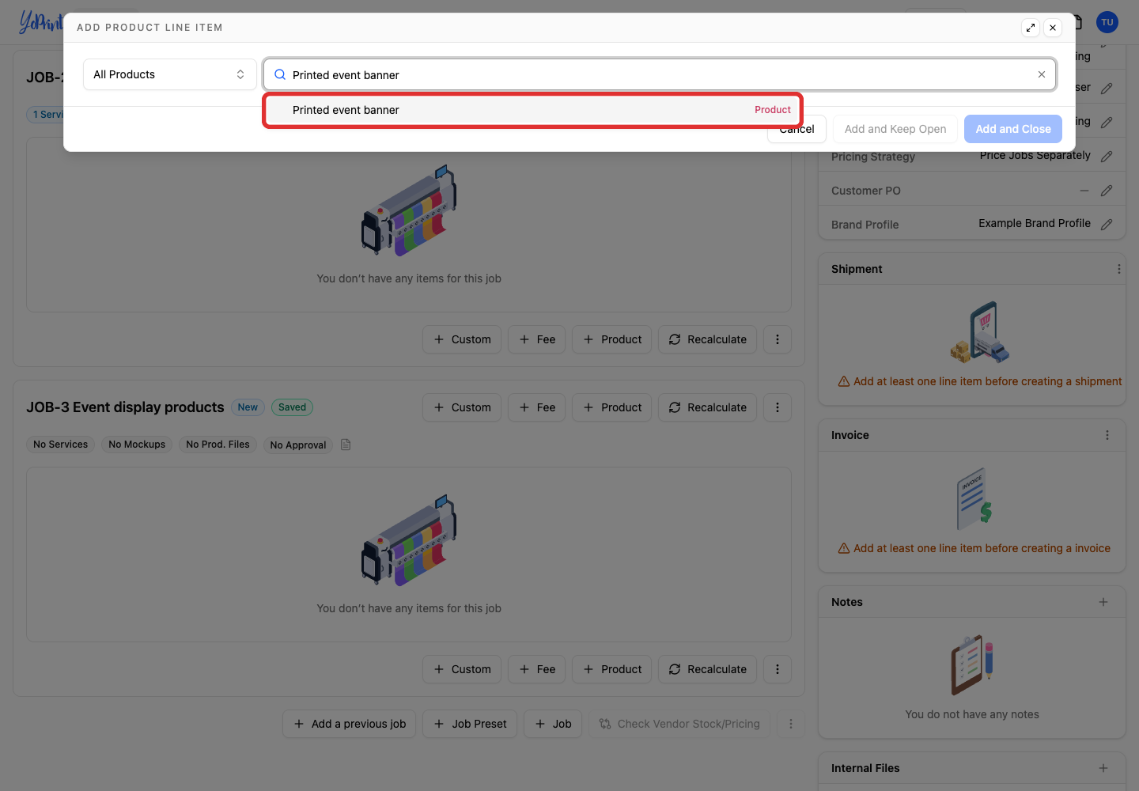This screenshot has width=1139, height=791.
Task: Edit the Customer PO pencil icon
Action: [x=1107, y=191]
